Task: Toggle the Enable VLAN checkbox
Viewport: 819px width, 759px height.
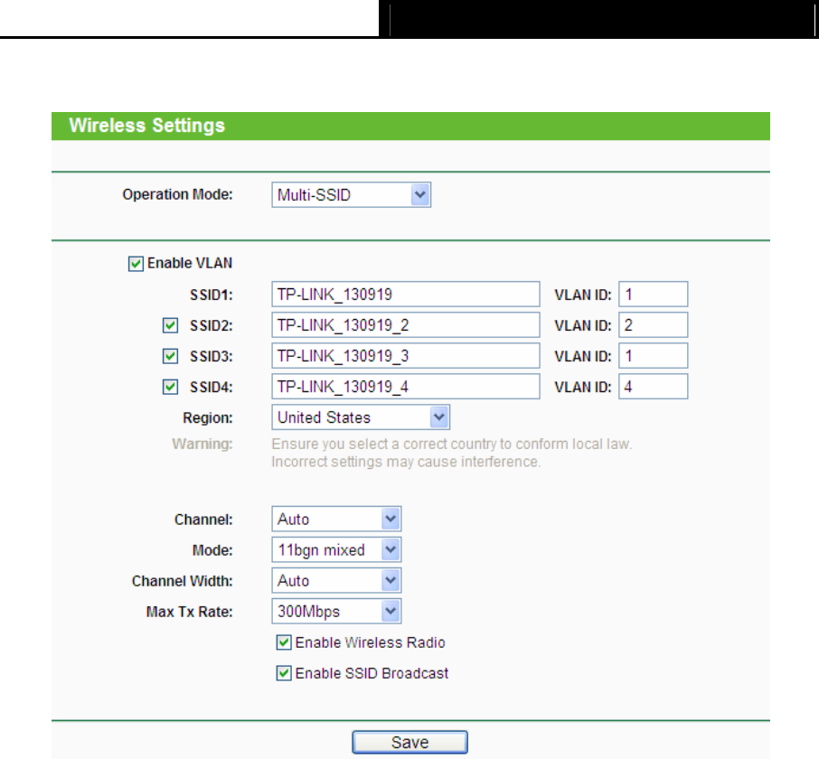Action: 136,264
